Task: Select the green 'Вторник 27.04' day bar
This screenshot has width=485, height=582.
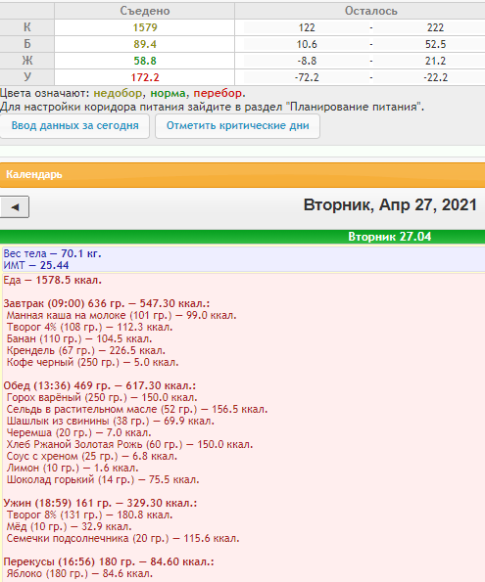Action: (243, 237)
